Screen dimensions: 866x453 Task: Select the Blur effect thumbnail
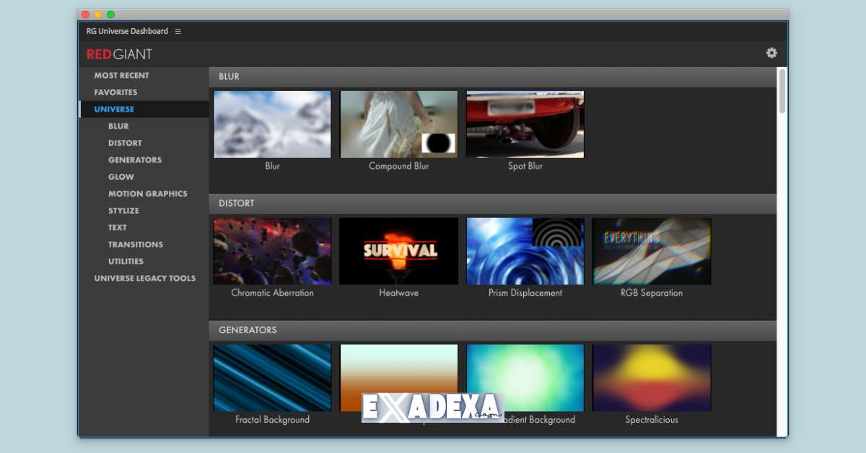pyautogui.click(x=272, y=124)
